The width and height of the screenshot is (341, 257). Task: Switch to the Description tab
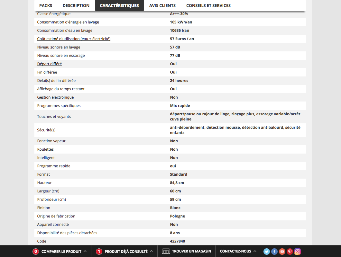pyautogui.click(x=76, y=5)
